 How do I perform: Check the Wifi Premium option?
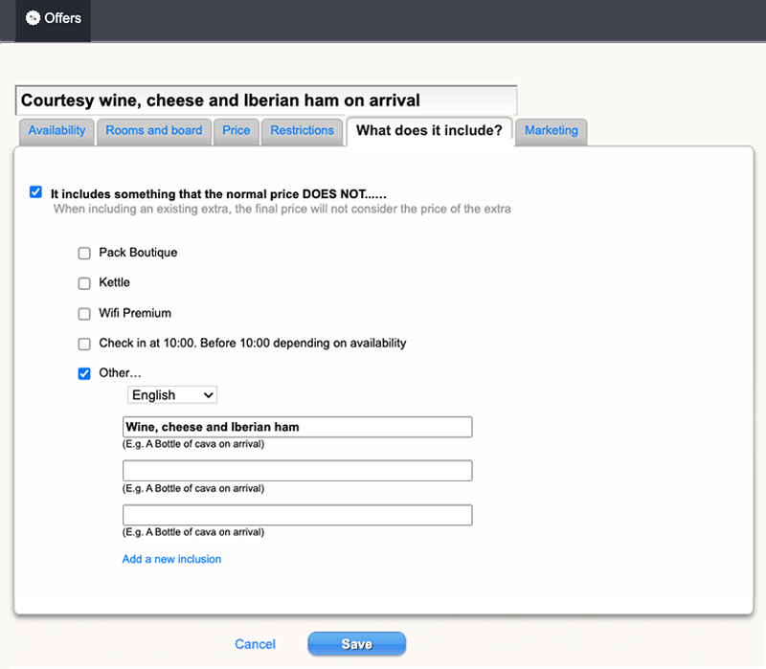(84, 314)
